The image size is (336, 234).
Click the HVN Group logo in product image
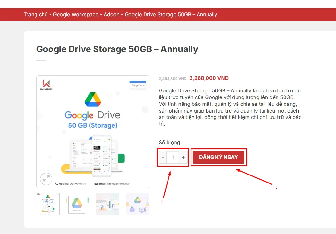(x=47, y=85)
